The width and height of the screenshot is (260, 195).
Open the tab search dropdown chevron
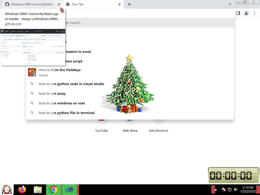coord(230,4)
